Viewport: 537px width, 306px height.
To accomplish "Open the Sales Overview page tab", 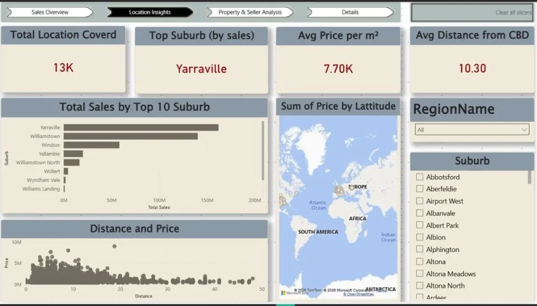I will 50,12.
